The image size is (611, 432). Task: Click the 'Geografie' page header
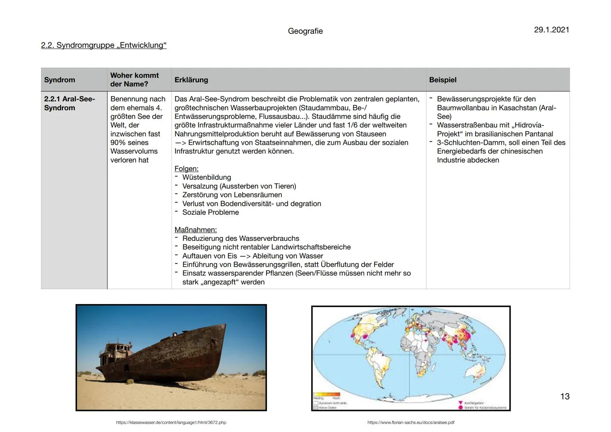click(x=305, y=31)
